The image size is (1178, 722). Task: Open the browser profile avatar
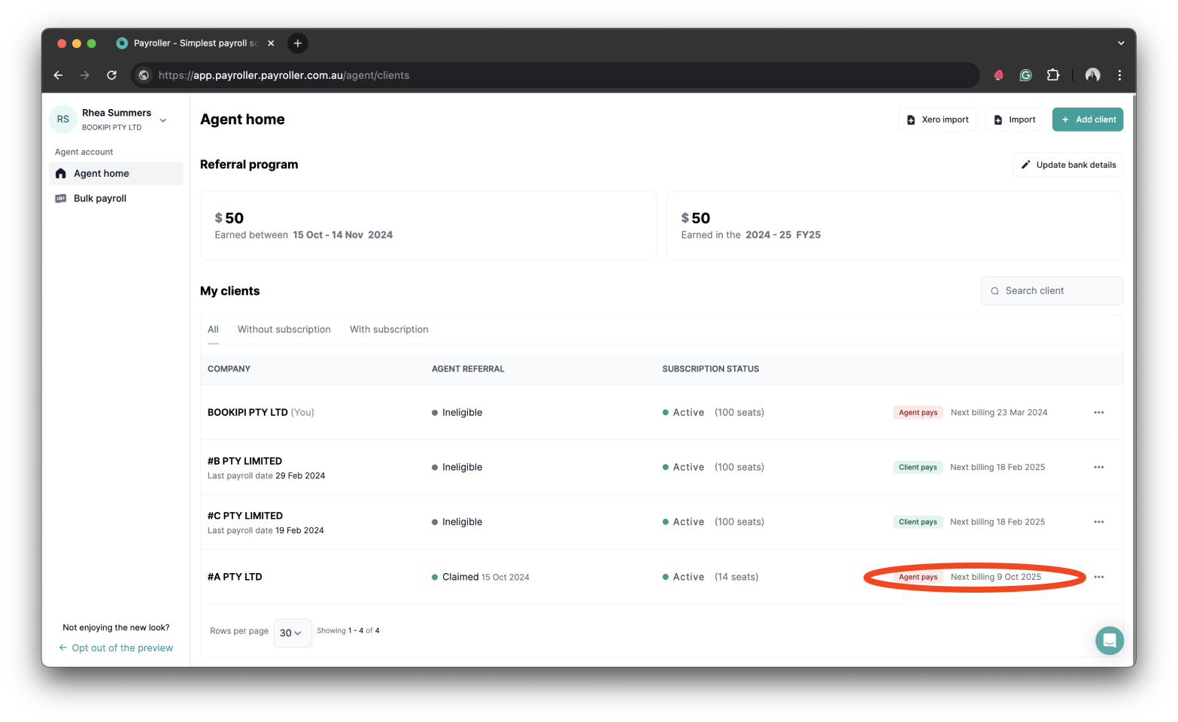(x=1093, y=75)
